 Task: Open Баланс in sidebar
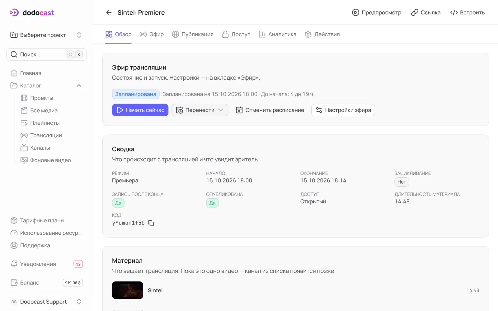(x=46, y=283)
